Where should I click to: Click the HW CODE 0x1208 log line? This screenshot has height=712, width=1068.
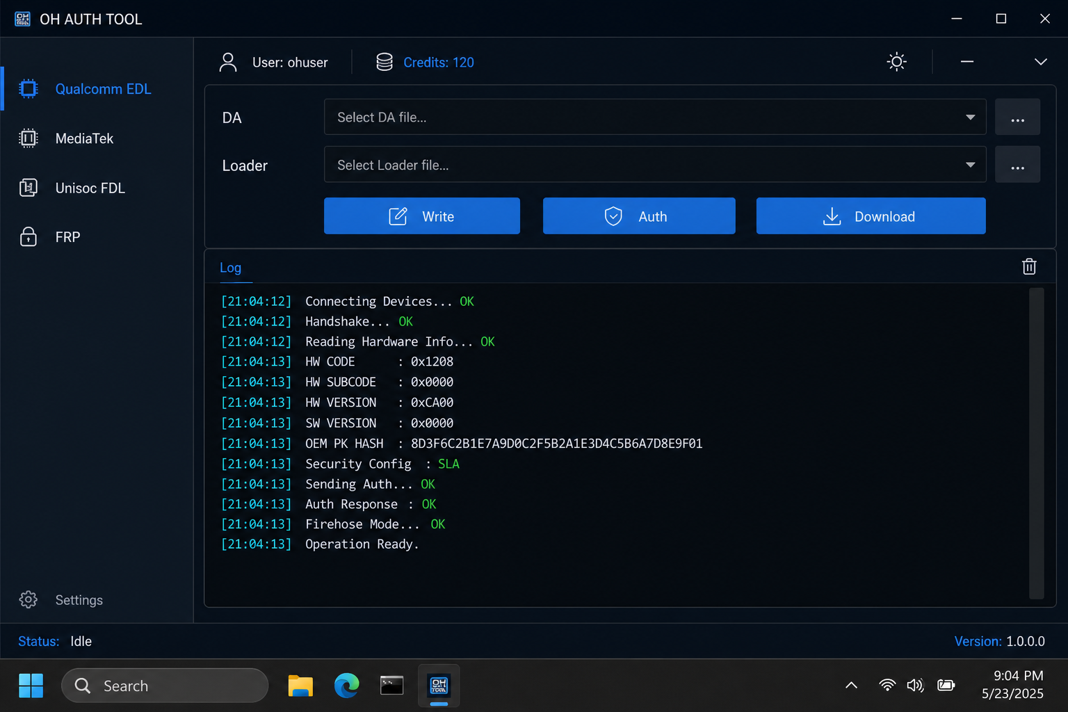tap(337, 362)
